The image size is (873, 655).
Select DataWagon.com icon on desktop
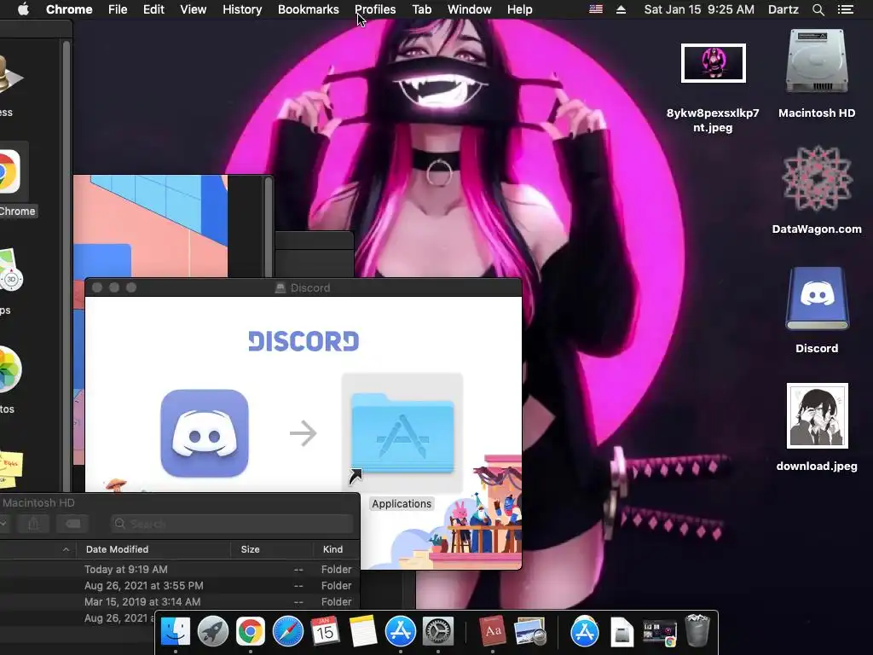click(817, 178)
